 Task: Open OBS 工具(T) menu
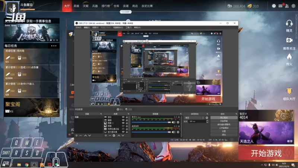tap(129, 28)
